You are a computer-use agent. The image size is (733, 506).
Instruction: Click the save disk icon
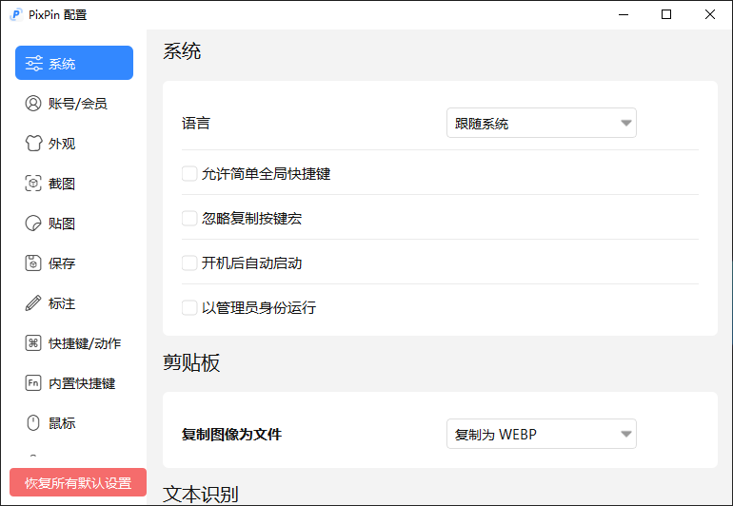pos(33,263)
